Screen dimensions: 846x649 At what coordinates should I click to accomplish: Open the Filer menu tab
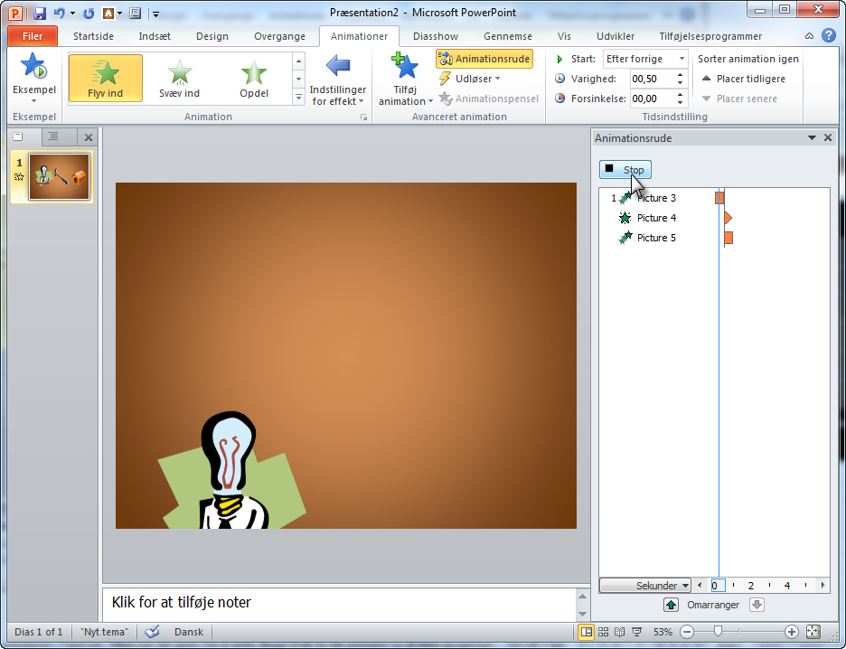pos(33,36)
